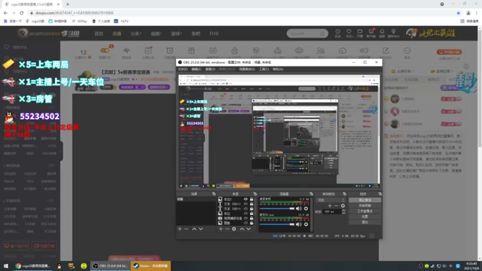Pop out the Scene Transitions dock
Screen dimensions: 482x271
click(x=344, y=194)
